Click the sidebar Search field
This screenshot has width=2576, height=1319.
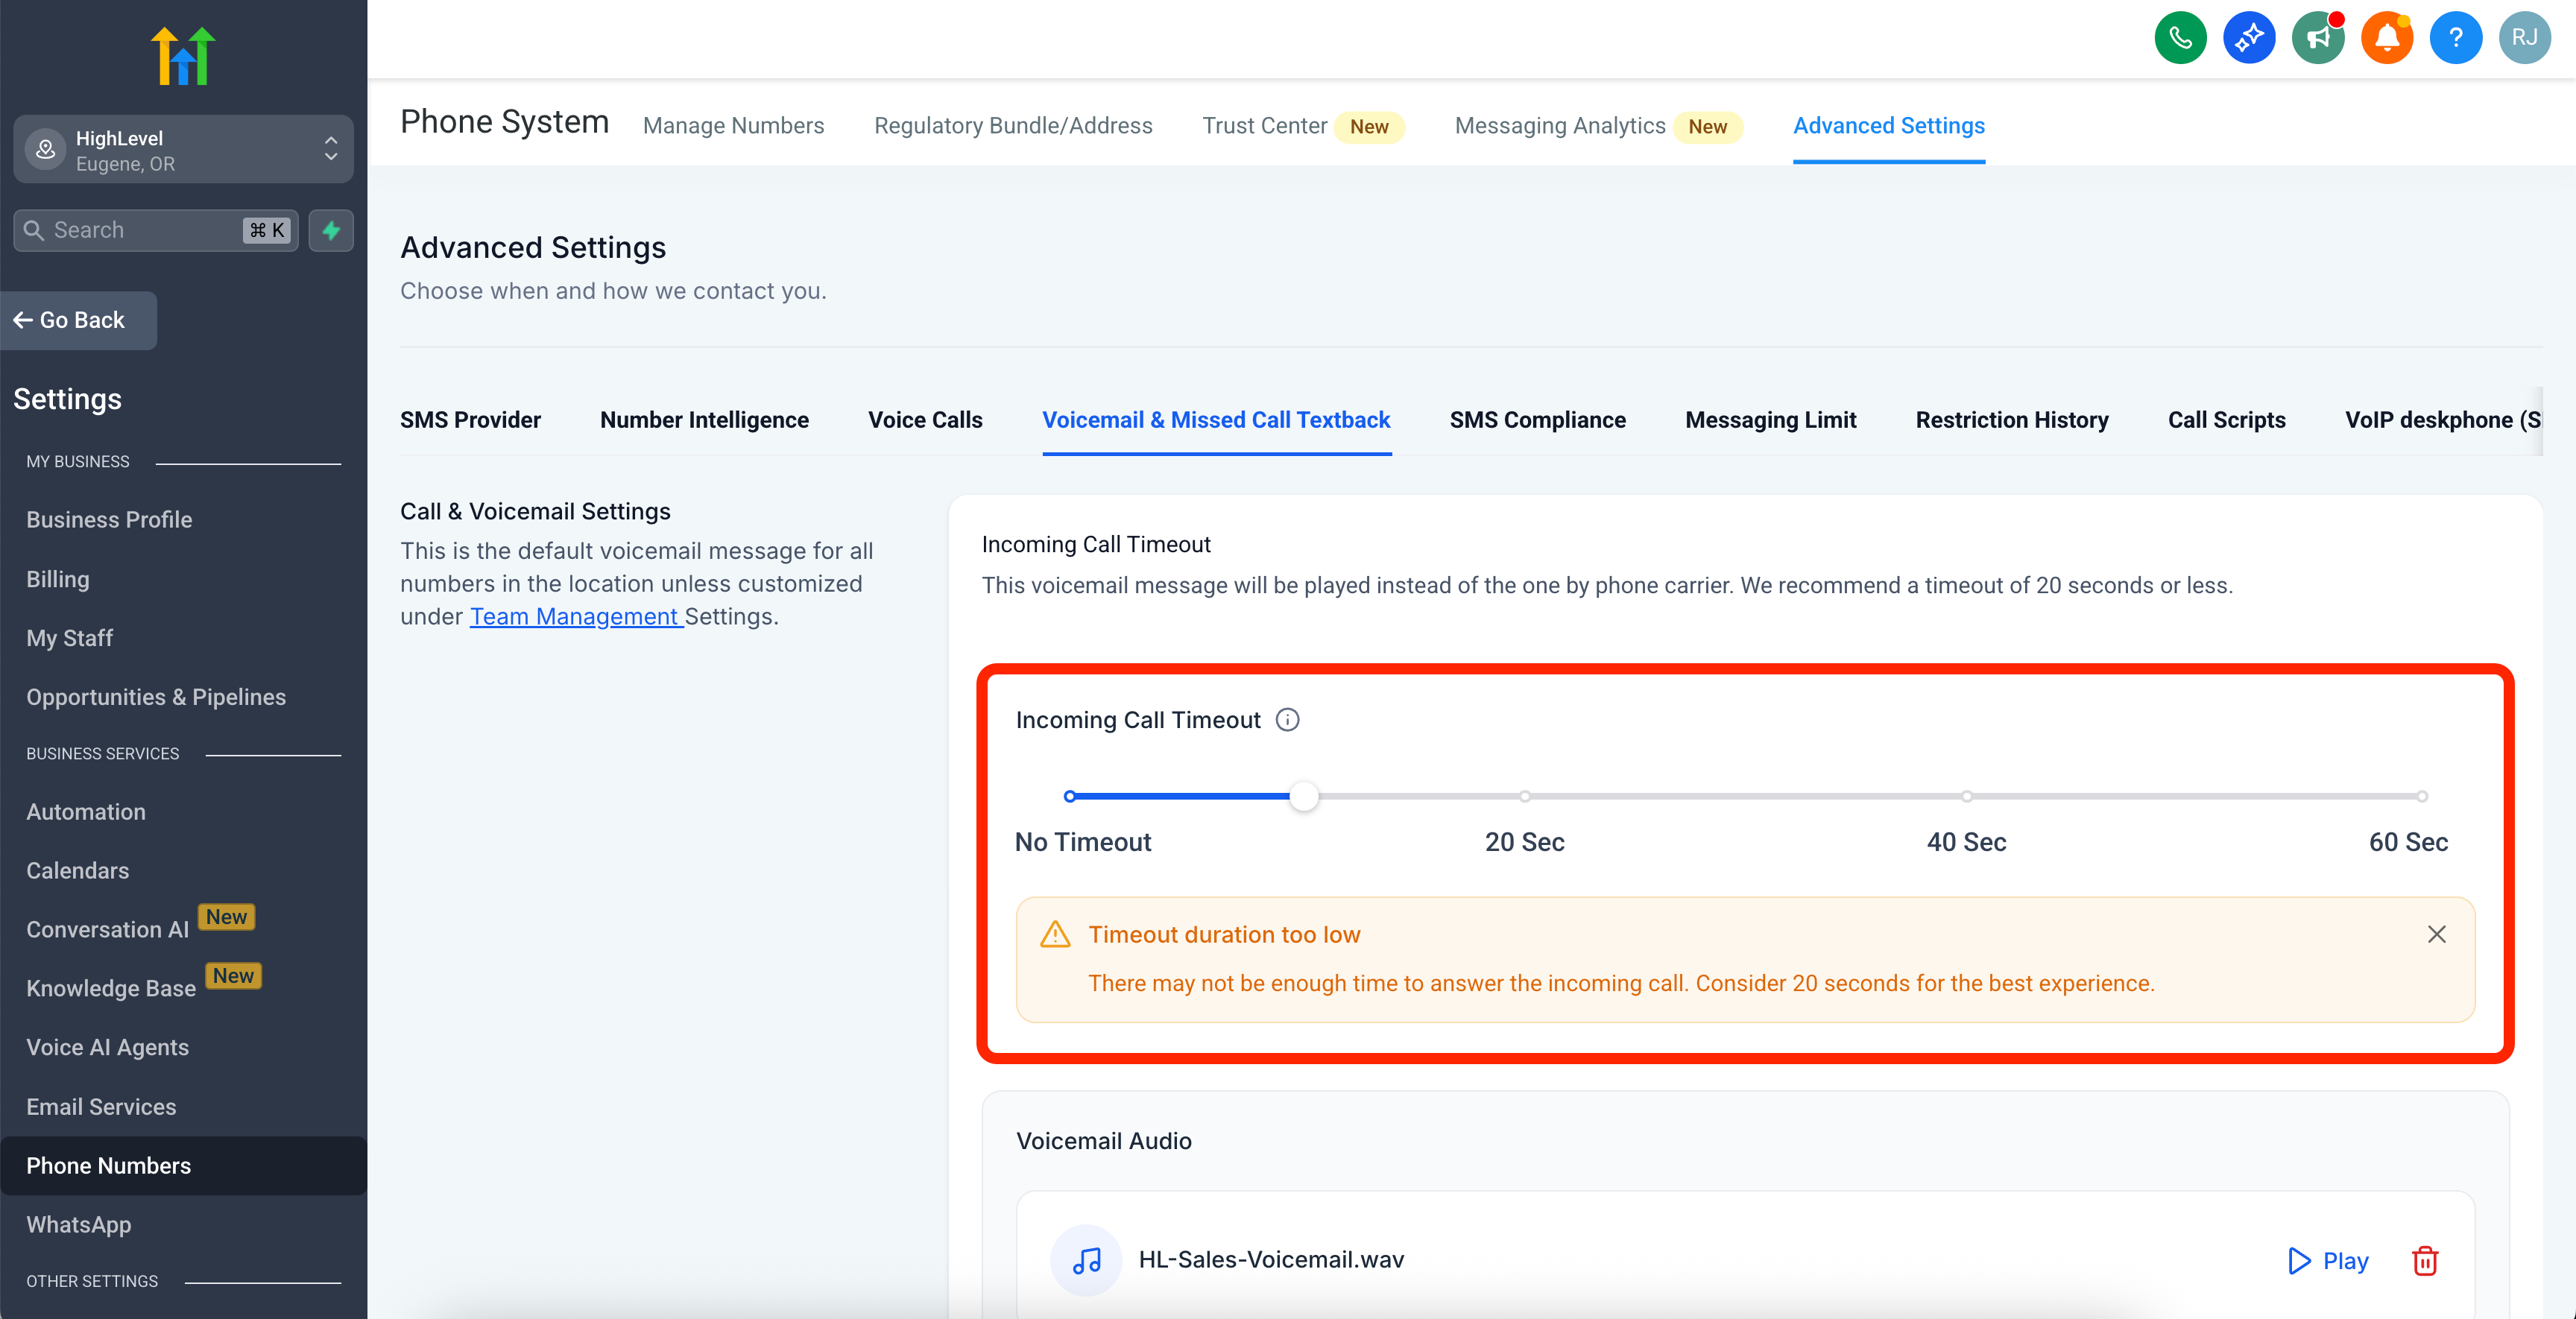pos(140,230)
